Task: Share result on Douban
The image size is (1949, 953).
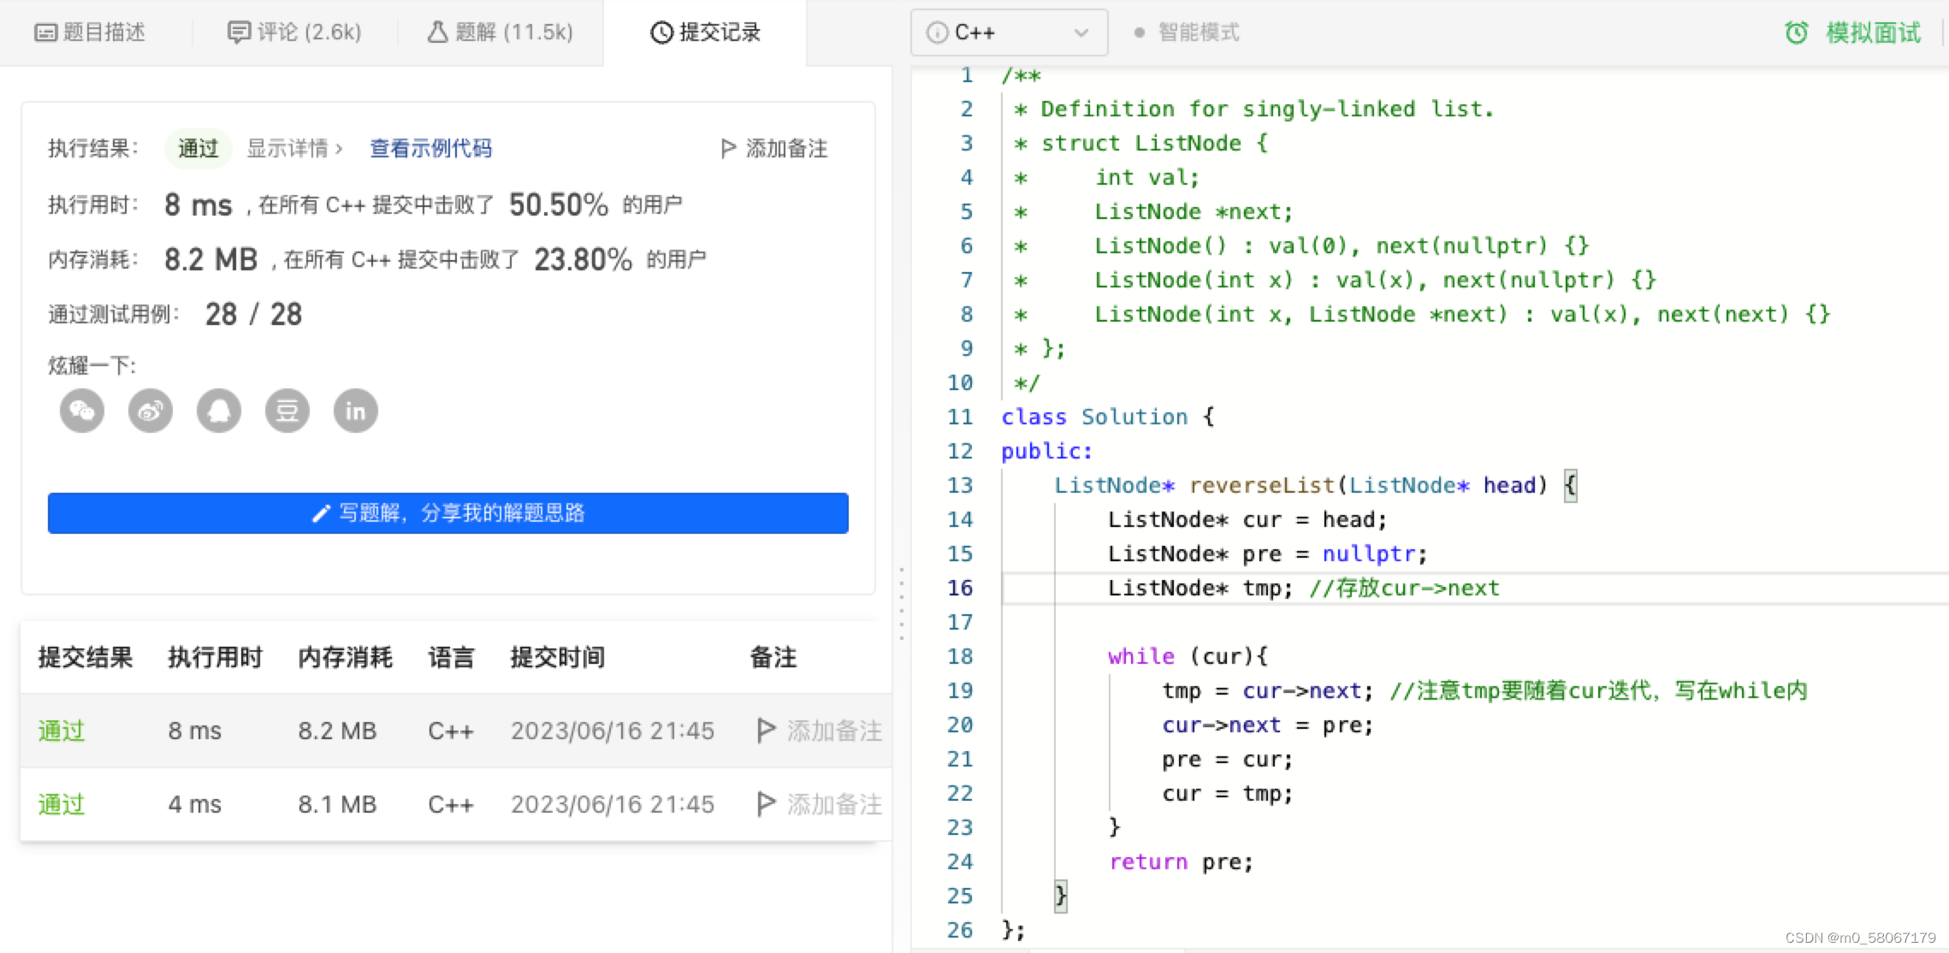Action: point(287,411)
